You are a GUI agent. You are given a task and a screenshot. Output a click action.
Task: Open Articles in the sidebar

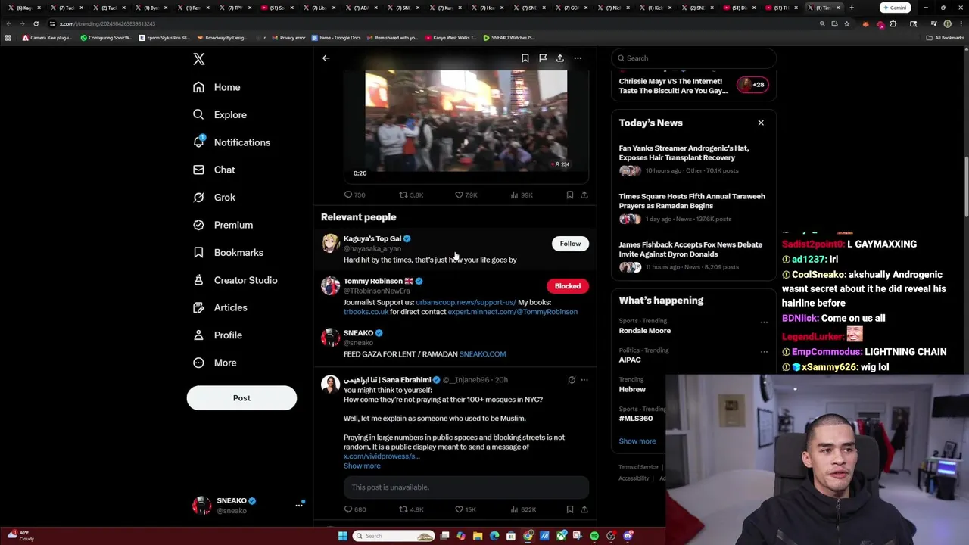coord(220,308)
